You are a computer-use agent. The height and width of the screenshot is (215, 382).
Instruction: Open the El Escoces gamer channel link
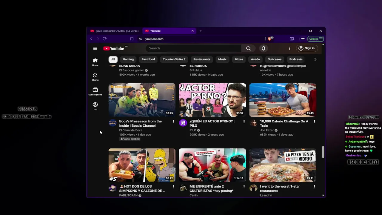click(x=131, y=70)
